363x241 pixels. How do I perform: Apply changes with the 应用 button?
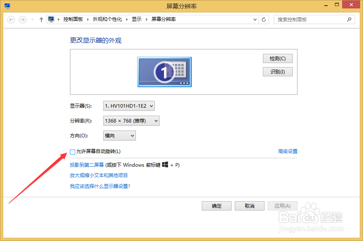tap(282, 206)
